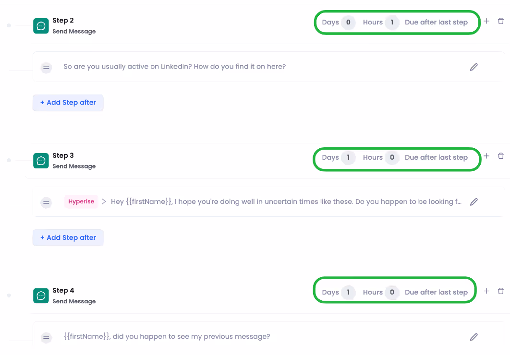This screenshot has height=355, width=510.
Task: Delete Step 3 using its trash icon
Action: coord(501,156)
